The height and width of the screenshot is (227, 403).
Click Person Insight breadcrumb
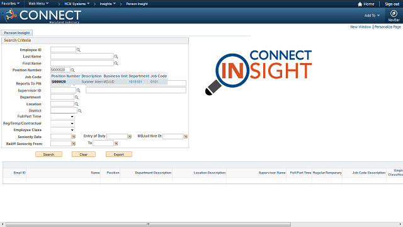[x=137, y=4]
